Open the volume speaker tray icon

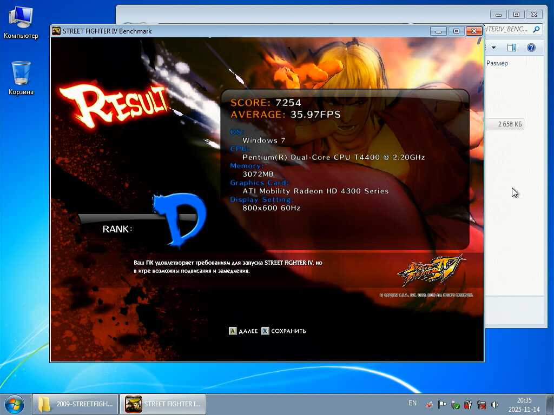click(494, 405)
